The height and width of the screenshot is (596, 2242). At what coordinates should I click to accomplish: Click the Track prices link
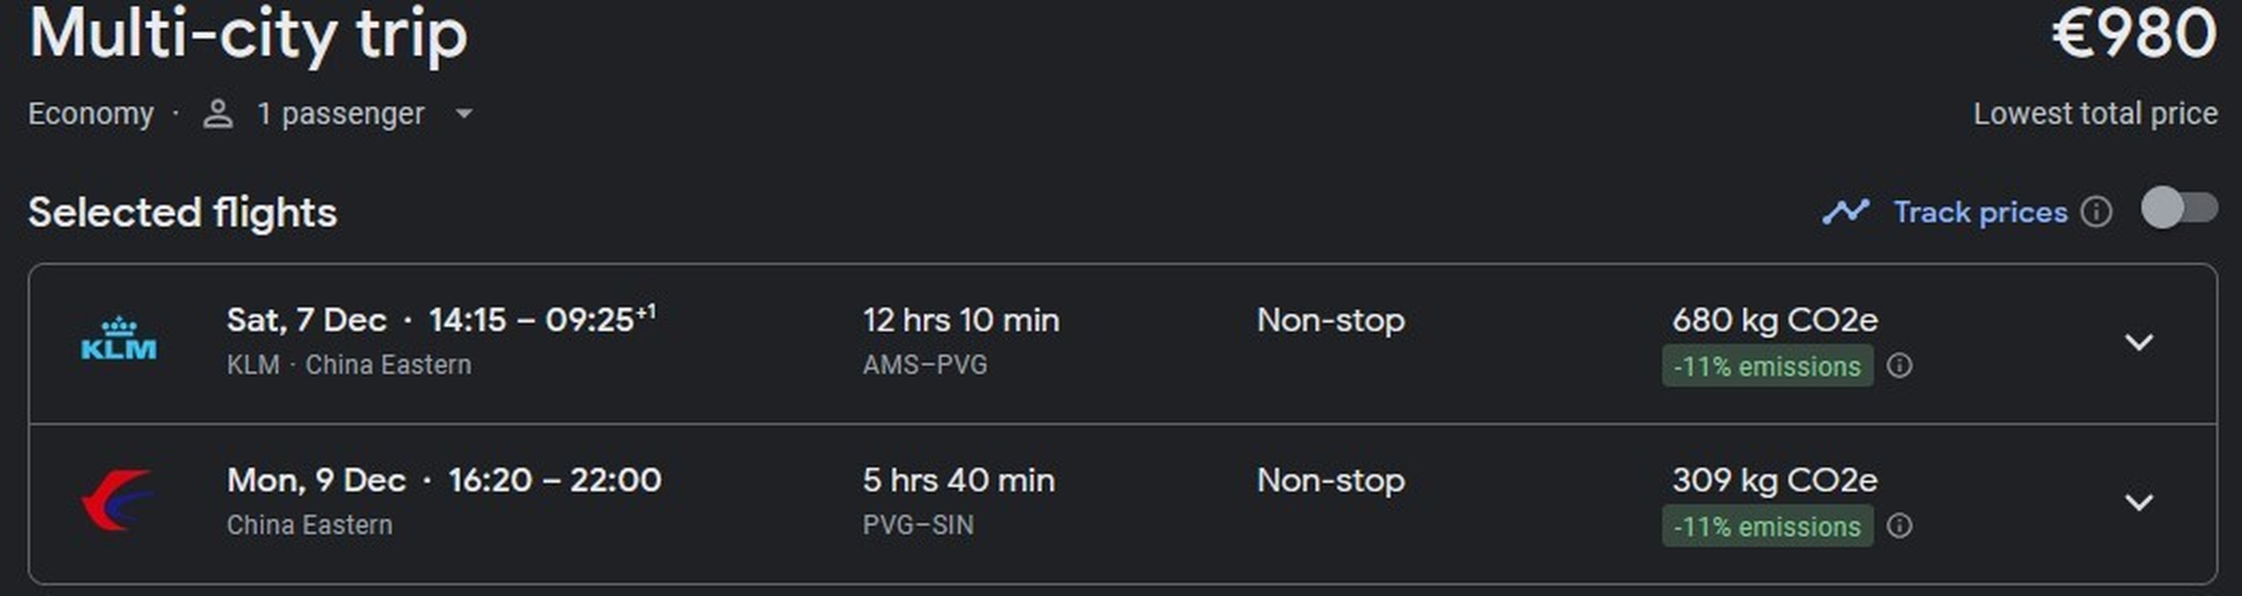[x=1980, y=212]
